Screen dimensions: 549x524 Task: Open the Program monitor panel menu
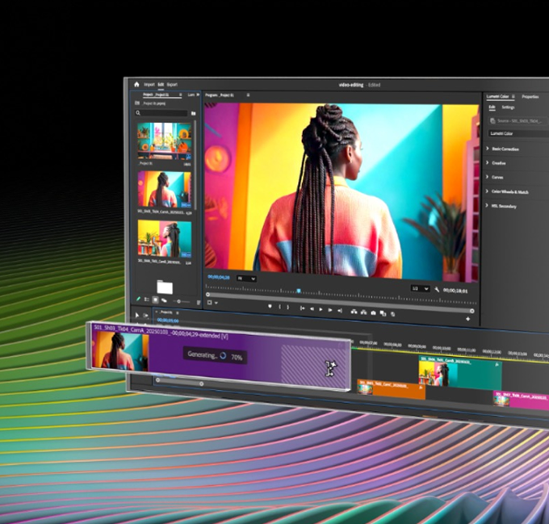tap(248, 94)
